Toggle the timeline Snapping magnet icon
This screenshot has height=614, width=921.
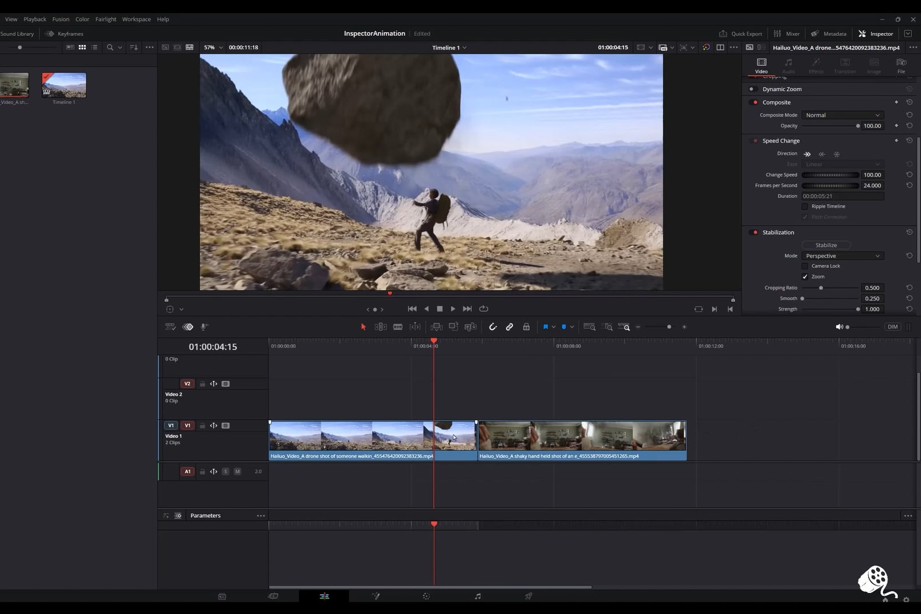492,327
